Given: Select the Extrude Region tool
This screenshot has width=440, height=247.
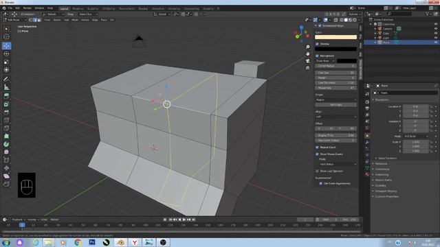Looking at the screenshot, I should point(6,96).
